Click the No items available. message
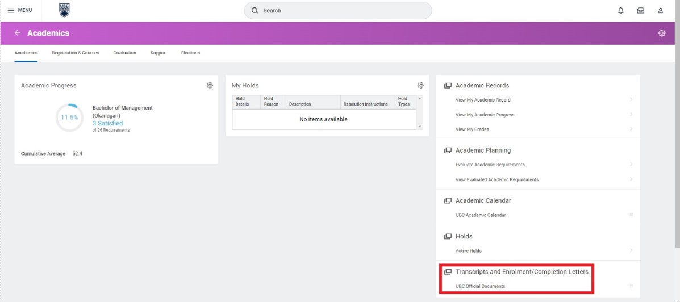 [x=324, y=119]
